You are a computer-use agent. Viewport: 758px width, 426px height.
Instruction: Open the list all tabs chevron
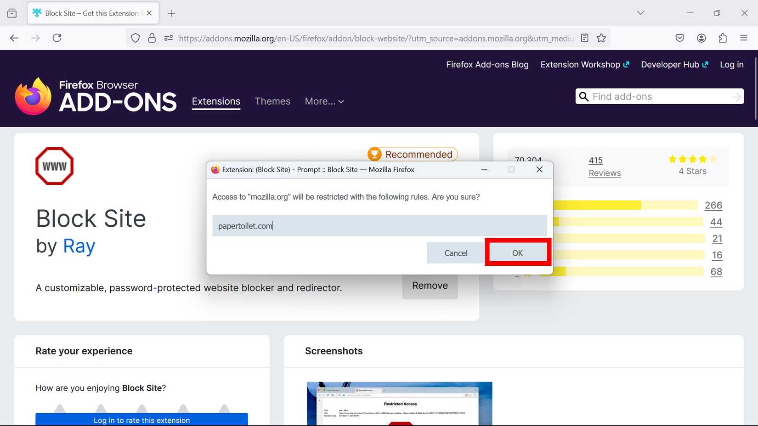(640, 13)
